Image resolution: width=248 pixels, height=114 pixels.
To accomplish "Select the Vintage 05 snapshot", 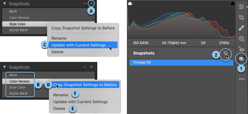I will [181, 62].
